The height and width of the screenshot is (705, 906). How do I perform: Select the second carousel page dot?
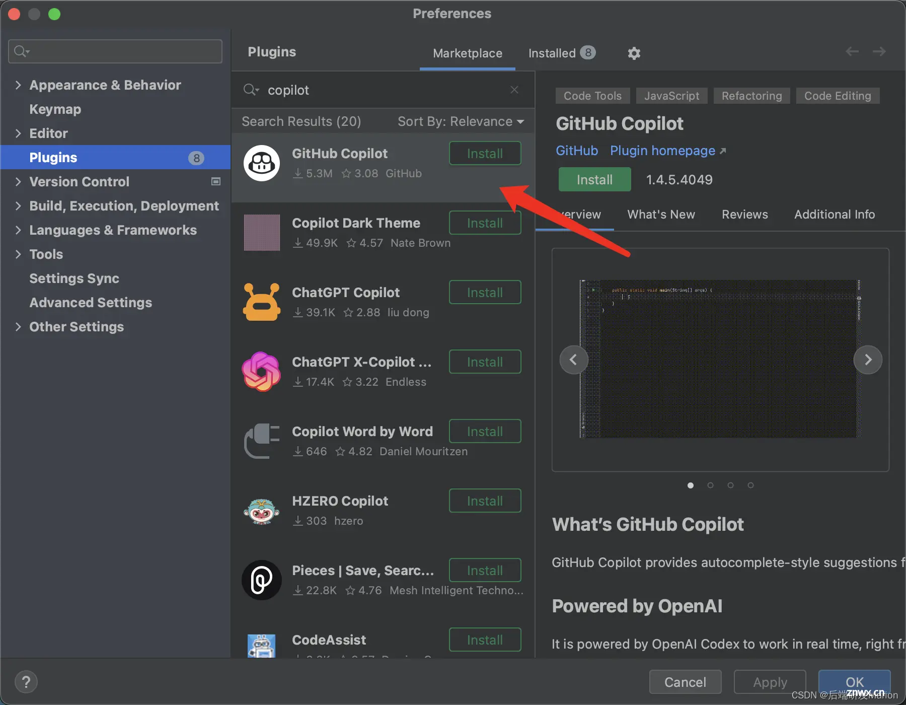(711, 485)
